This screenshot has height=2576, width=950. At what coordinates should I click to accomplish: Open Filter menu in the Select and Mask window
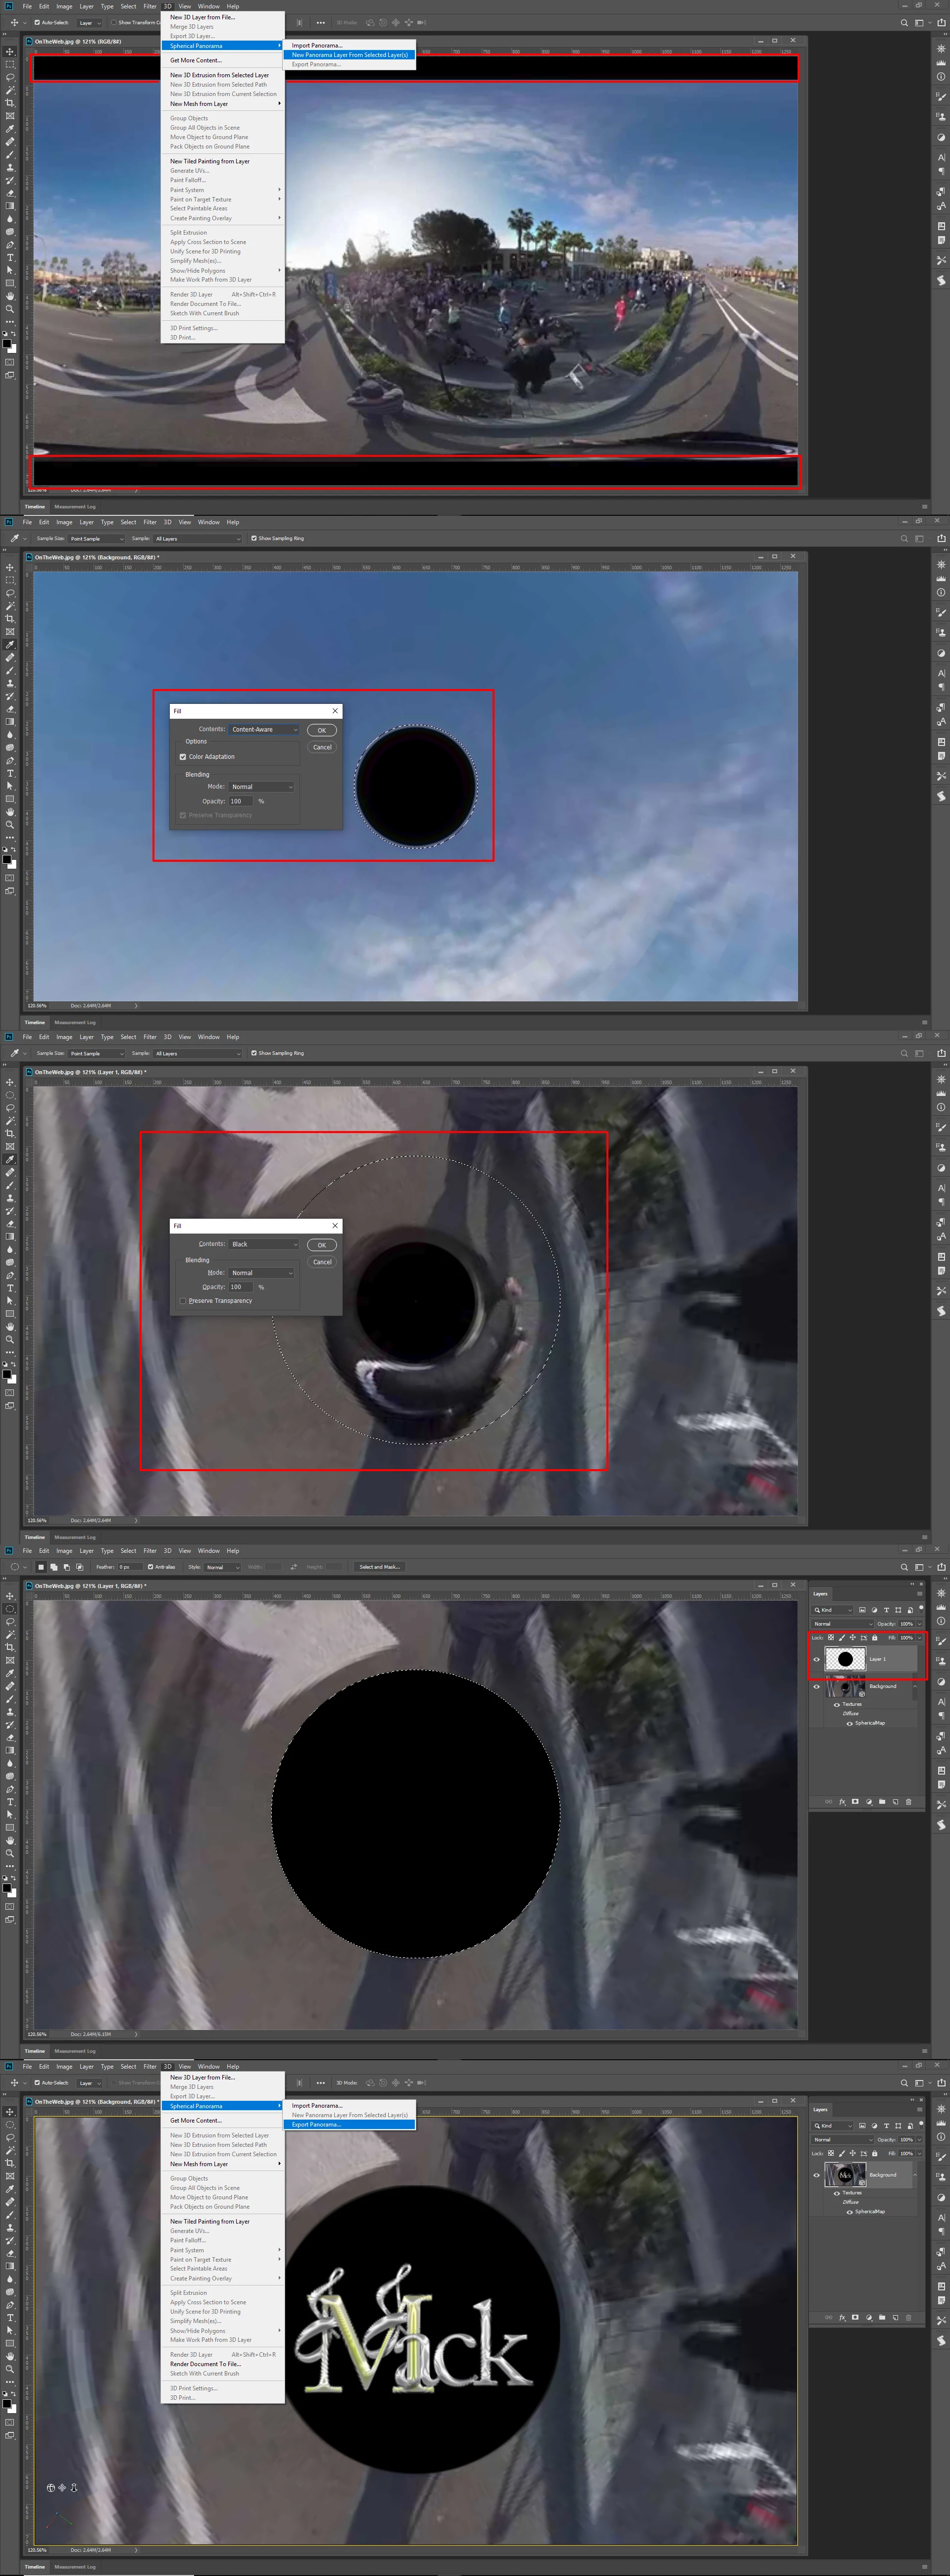click(x=150, y=1551)
